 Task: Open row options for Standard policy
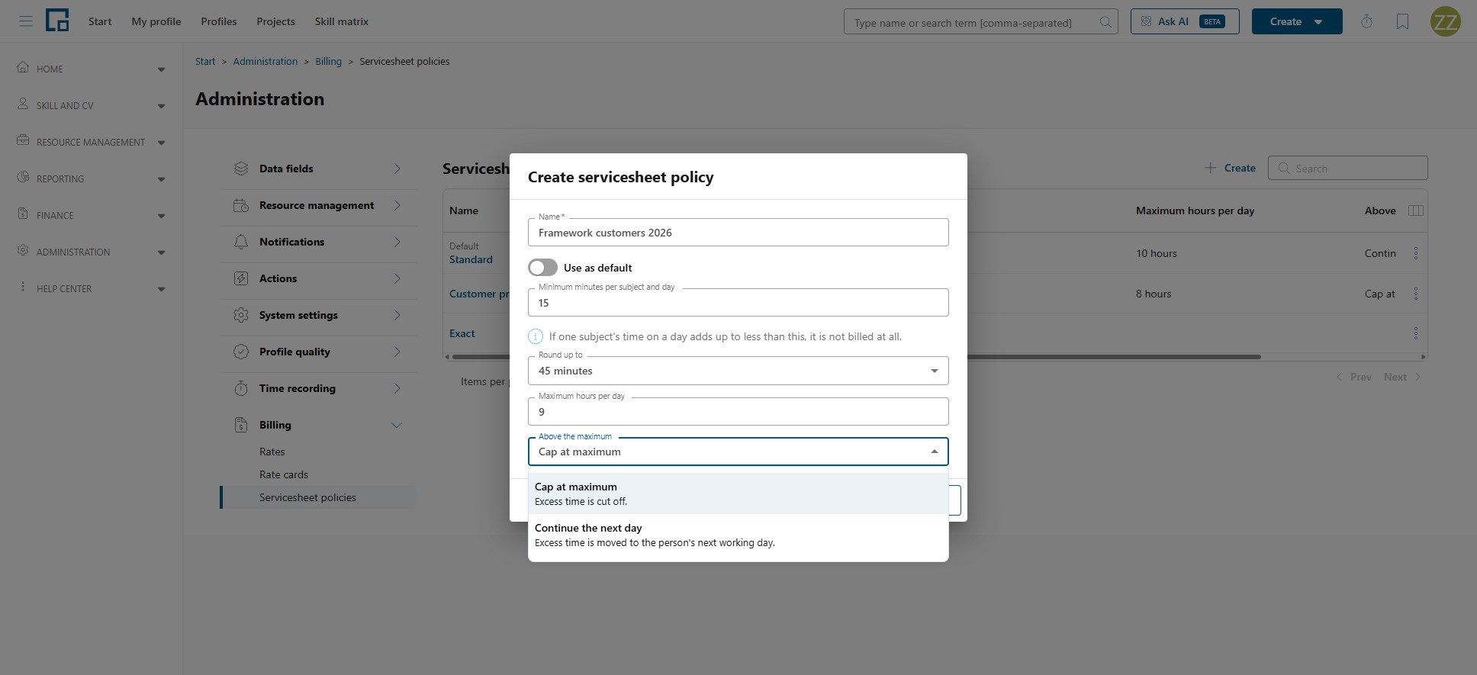(x=1416, y=253)
